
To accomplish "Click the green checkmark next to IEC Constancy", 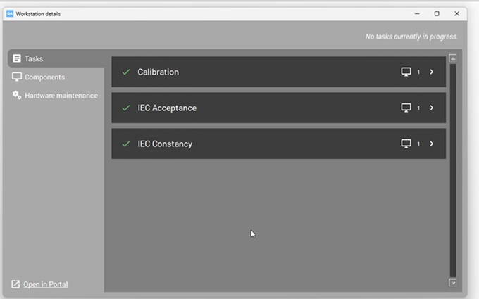I will tap(126, 144).
